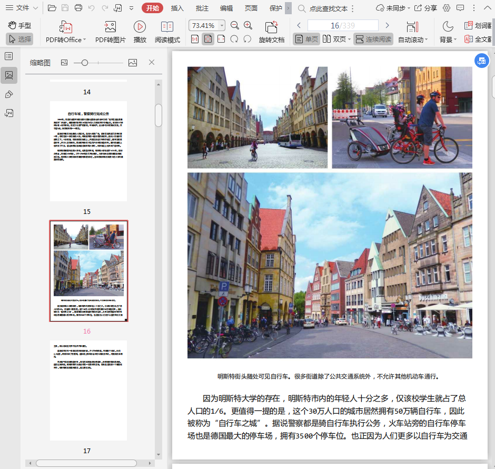Viewport: 495px width, 469px height.
Task: Toggle 单页 single page view
Action: click(306, 39)
